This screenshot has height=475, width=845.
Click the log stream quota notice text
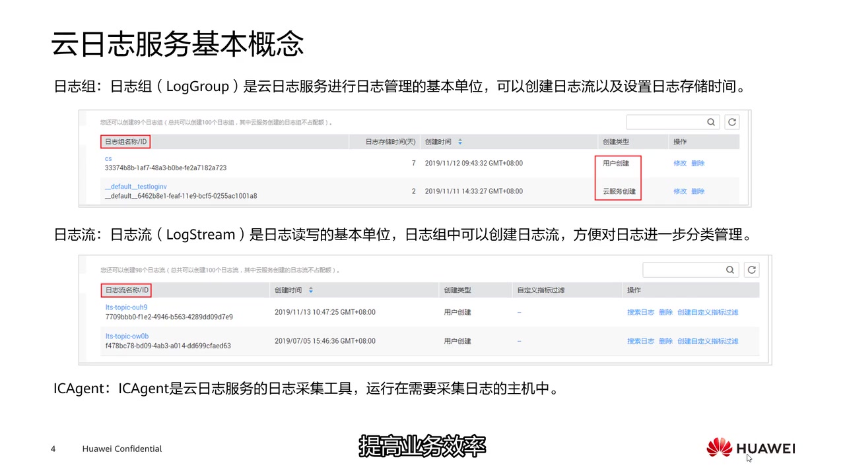pos(220,270)
